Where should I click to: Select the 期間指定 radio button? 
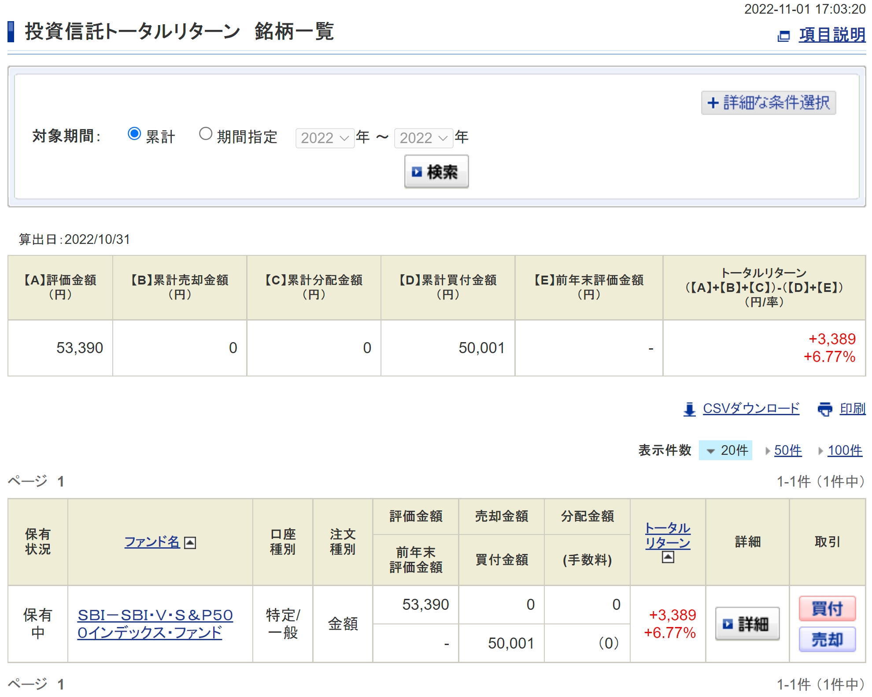(206, 134)
